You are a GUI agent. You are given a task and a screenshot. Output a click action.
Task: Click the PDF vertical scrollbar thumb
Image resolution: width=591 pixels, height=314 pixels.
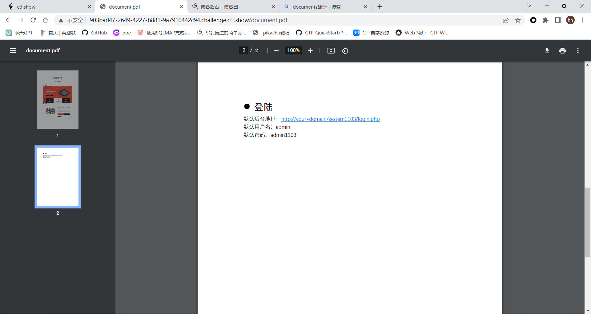point(588,222)
